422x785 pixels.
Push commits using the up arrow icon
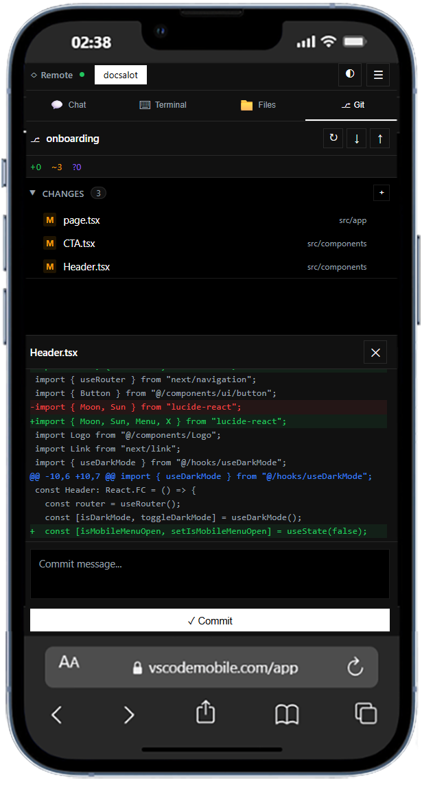coord(379,138)
